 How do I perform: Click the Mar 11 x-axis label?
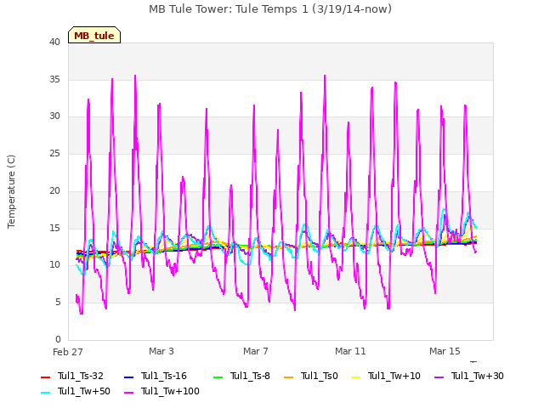[x=350, y=351]
